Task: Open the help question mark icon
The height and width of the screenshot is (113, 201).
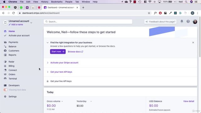Action: coord(188,22)
